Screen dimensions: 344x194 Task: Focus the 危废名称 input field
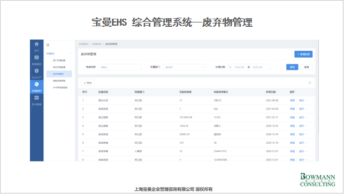[120, 67]
